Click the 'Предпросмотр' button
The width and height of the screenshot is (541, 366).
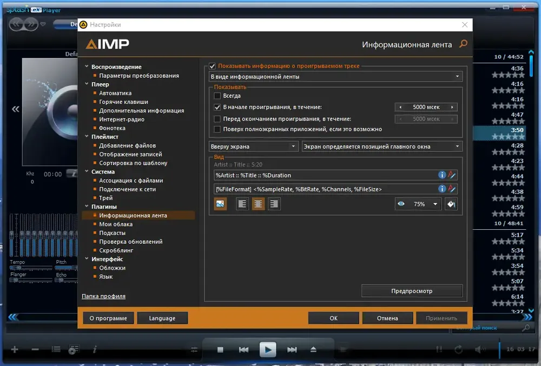(x=412, y=291)
